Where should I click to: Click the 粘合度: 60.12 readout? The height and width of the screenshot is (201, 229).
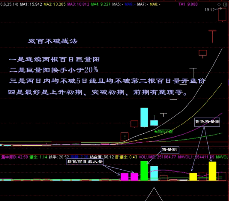coord(102,157)
